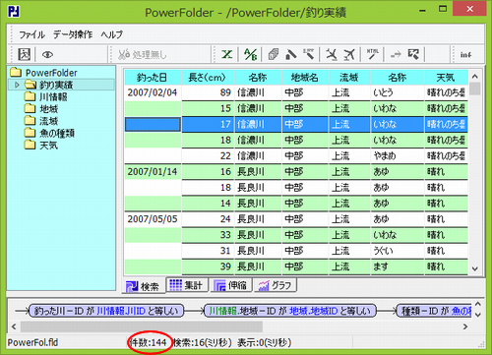The height and width of the screenshot is (355, 492).
Task: Click condition pane left scroll arrow
Action: (14, 326)
